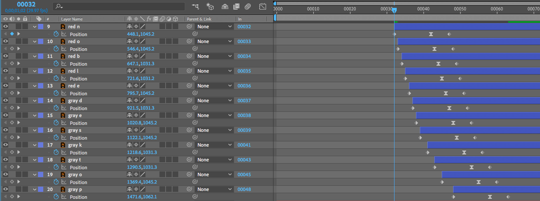The image size is (540, 201).
Task: Enable Frame Blending for the composition
Action: click(236, 7)
